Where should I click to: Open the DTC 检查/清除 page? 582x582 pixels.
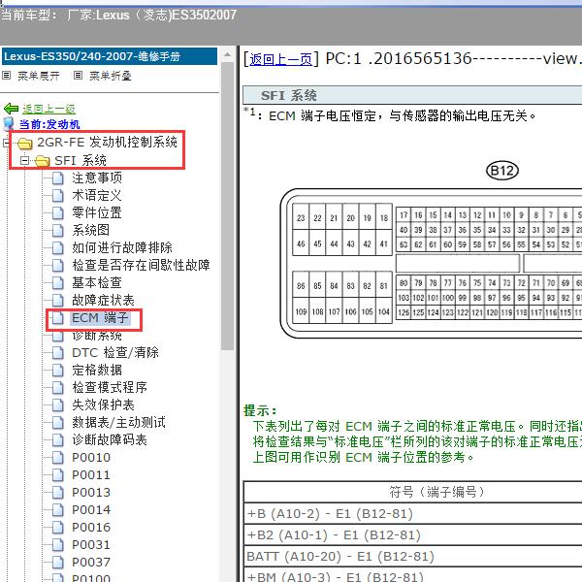115,353
